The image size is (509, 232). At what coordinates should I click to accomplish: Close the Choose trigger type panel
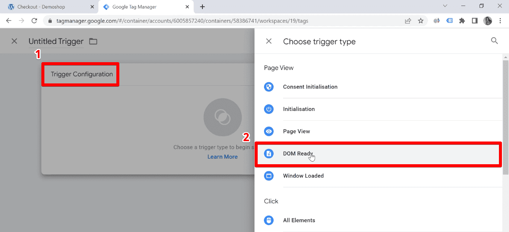coord(268,41)
